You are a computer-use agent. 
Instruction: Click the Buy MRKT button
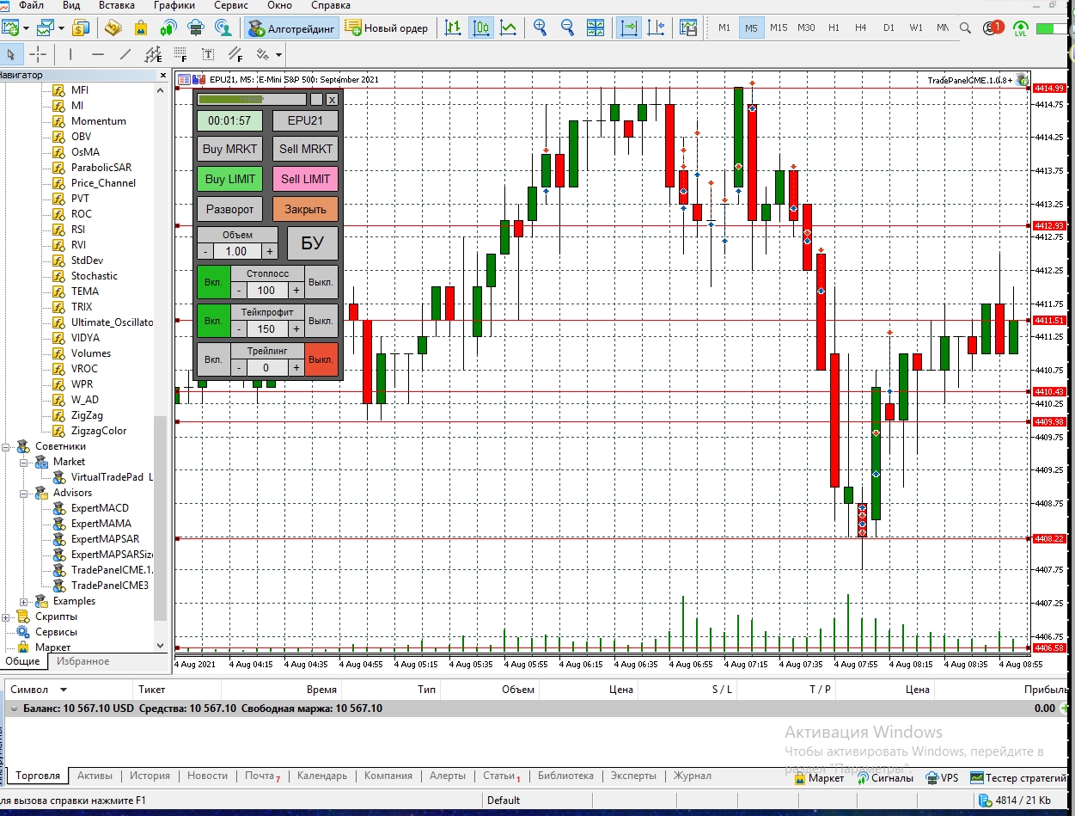coord(229,149)
